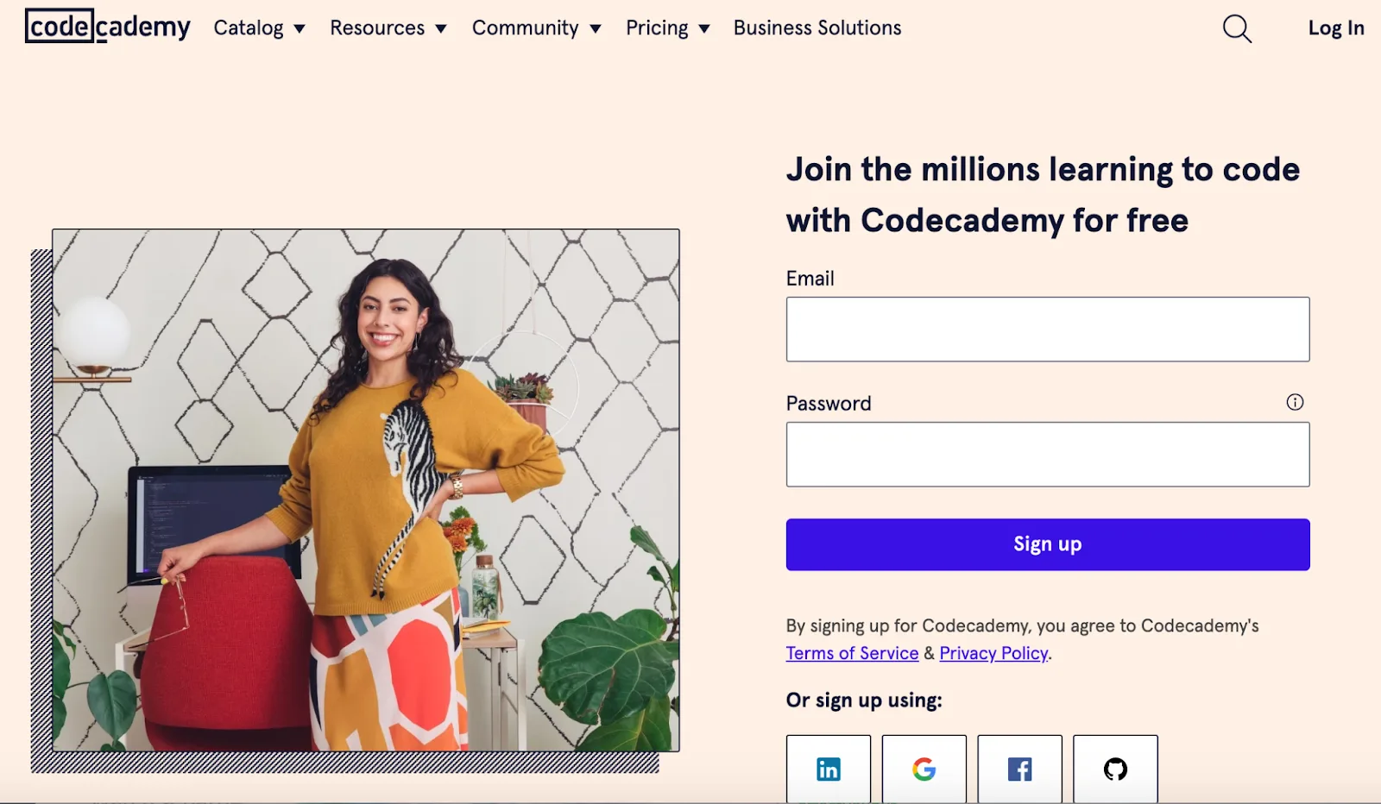1381x804 pixels.
Task: Open the Community menu label
Action: point(525,28)
